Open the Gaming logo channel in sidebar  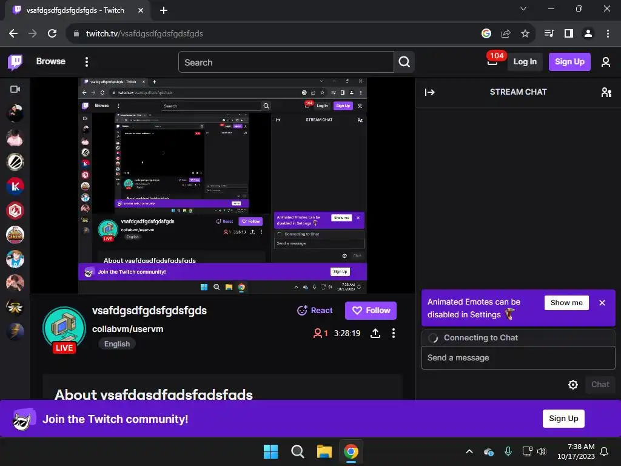pos(15,235)
